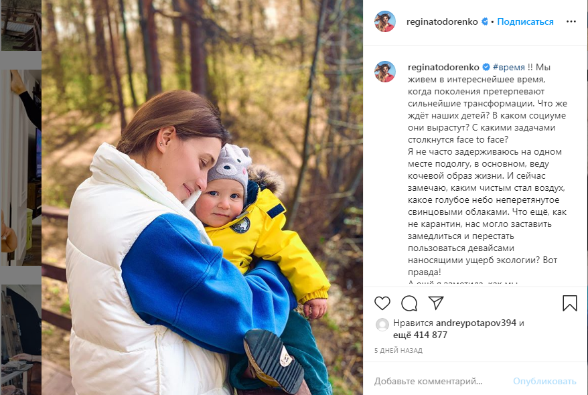Image resolution: width=588 pixels, height=395 pixels.
Task: Like the post with the heart icon
Action: [382, 303]
